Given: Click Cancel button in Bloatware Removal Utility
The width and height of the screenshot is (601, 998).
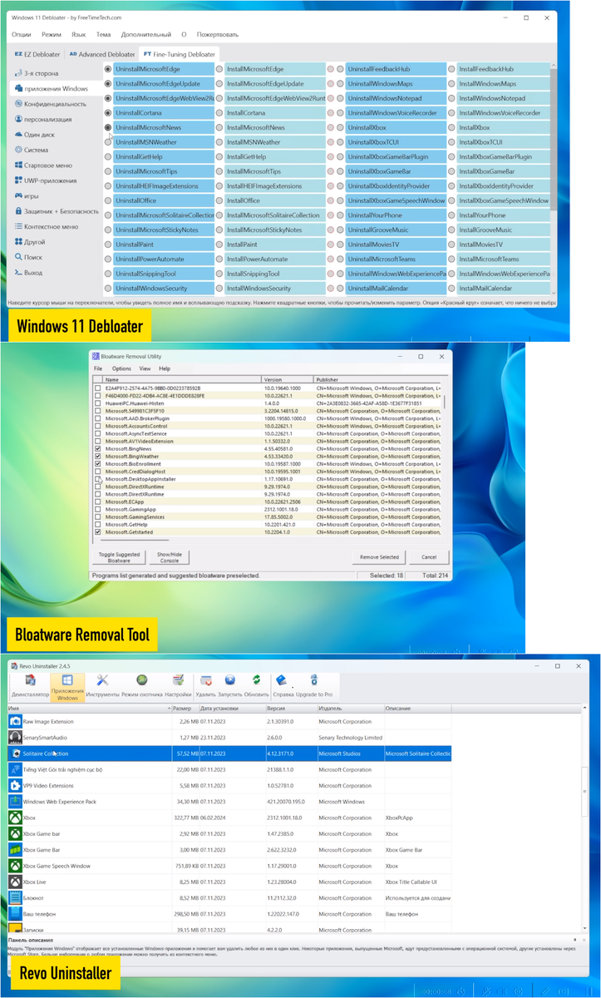Looking at the screenshot, I should tap(429, 557).
